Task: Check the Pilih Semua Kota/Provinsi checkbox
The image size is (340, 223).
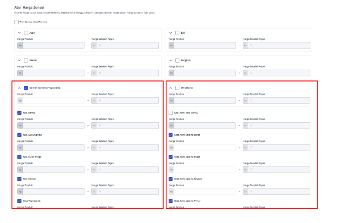Action: (16, 22)
